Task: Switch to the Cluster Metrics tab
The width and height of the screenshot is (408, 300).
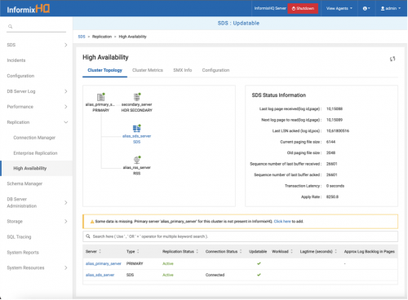Action: pos(148,70)
